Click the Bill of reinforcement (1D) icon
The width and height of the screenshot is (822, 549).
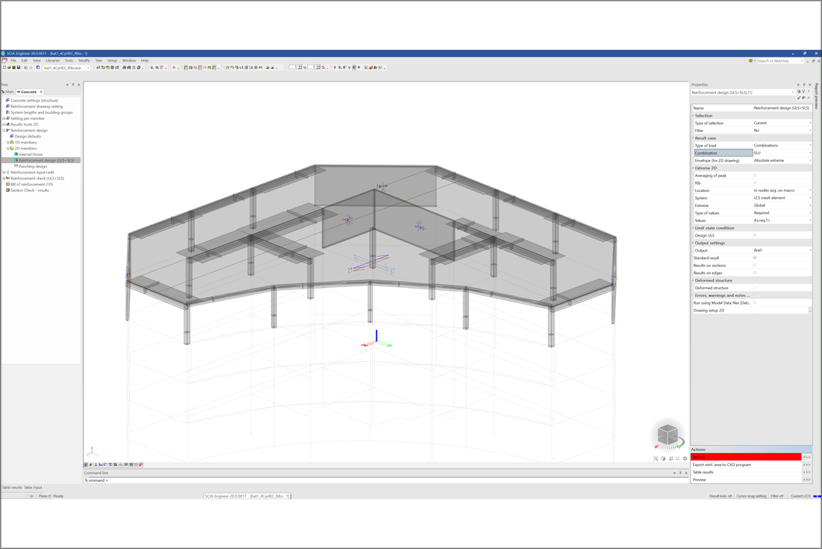8,184
